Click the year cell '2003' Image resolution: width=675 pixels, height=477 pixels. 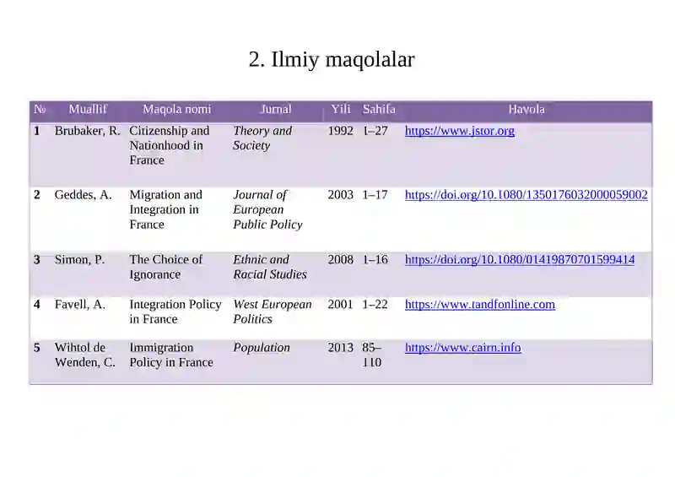(x=341, y=195)
